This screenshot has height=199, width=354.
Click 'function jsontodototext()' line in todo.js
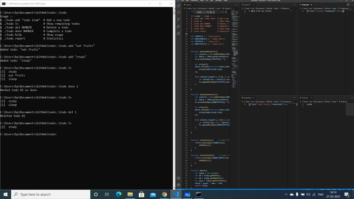204,51
